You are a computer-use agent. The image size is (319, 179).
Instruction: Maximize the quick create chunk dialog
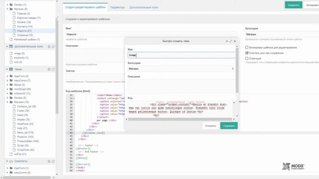pyautogui.click(x=231, y=41)
